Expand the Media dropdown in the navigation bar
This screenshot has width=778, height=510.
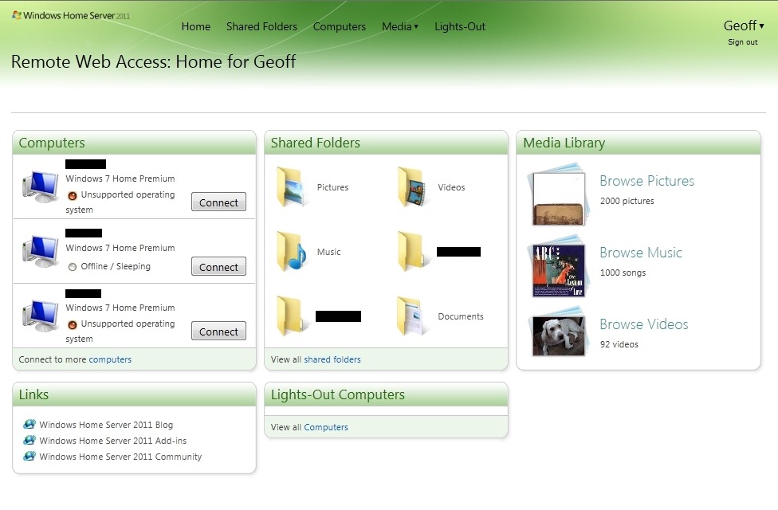point(399,26)
